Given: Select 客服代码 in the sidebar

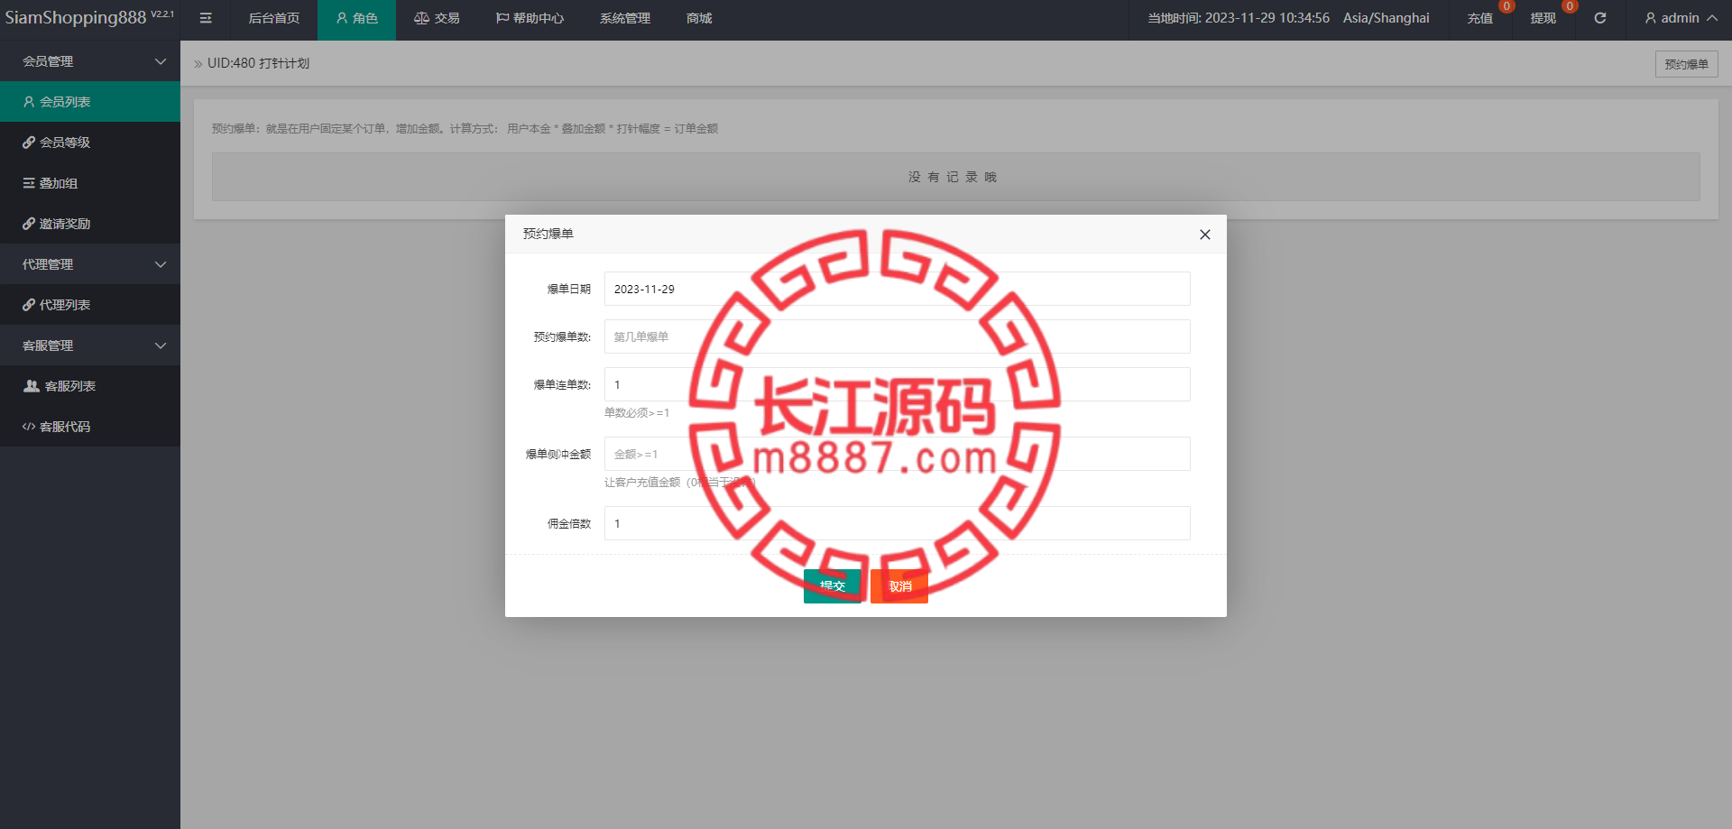Looking at the screenshot, I should (90, 427).
